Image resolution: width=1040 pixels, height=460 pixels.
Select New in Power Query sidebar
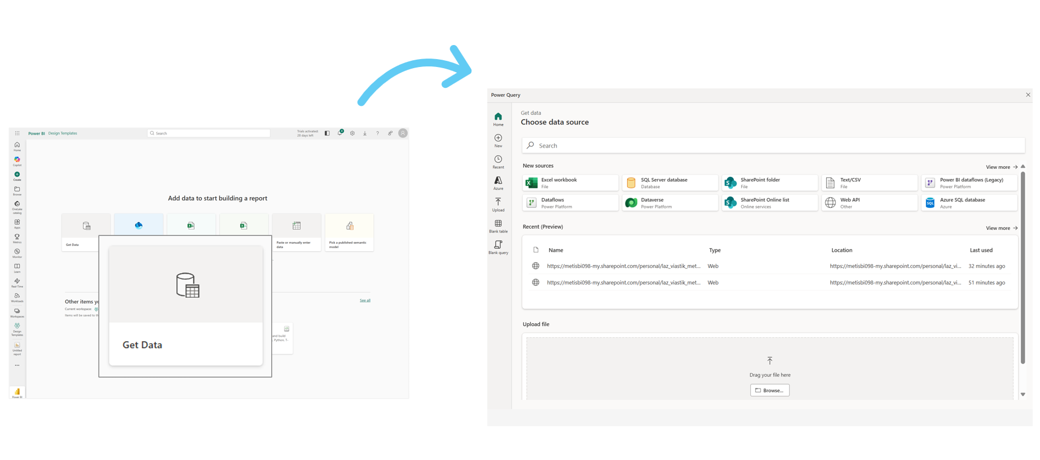pos(498,141)
